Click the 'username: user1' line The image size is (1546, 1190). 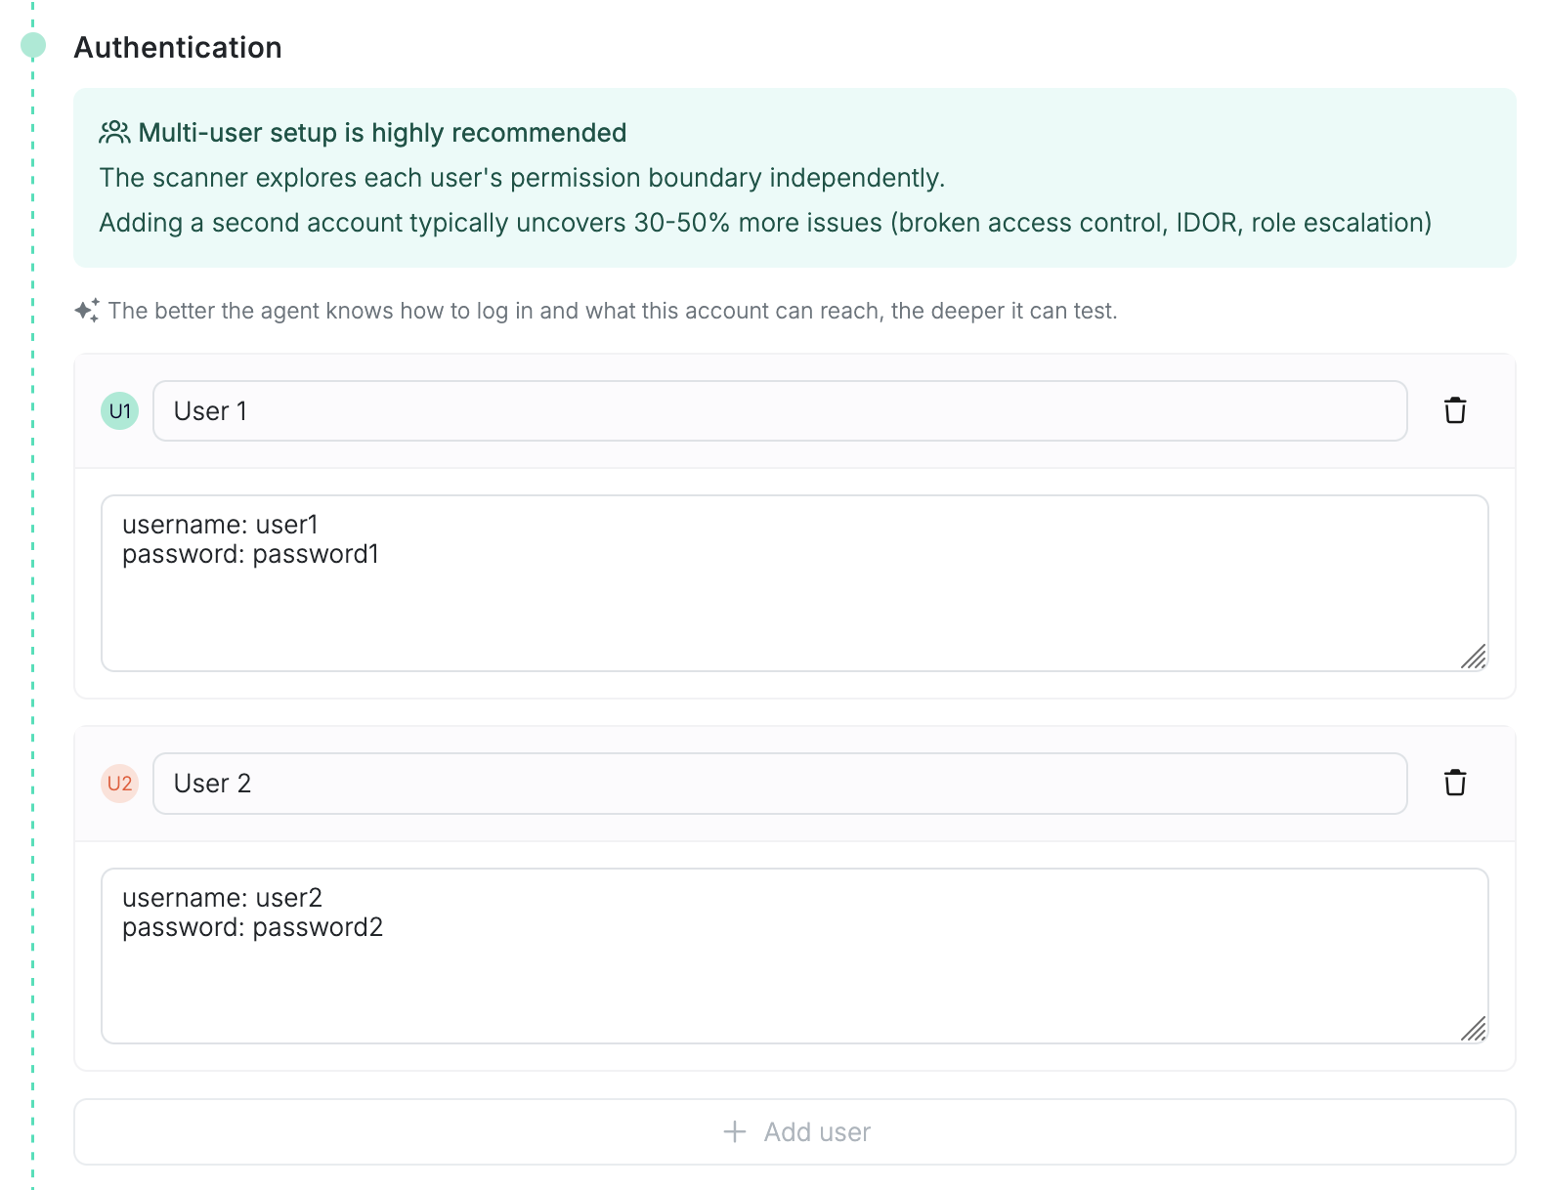pos(220,525)
